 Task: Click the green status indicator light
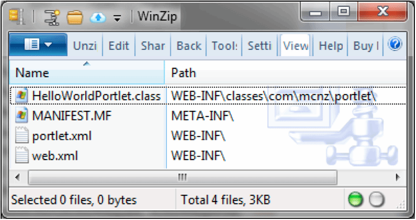coord(356,199)
